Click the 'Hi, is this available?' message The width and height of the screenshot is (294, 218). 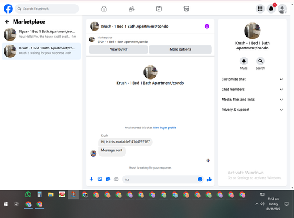[x=125, y=142]
